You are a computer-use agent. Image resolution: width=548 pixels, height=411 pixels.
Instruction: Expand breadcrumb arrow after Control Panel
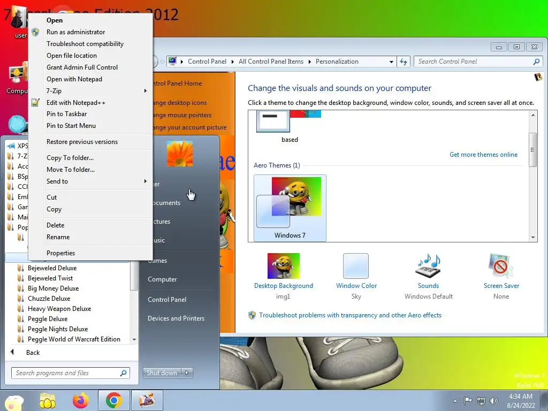click(x=232, y=62)
